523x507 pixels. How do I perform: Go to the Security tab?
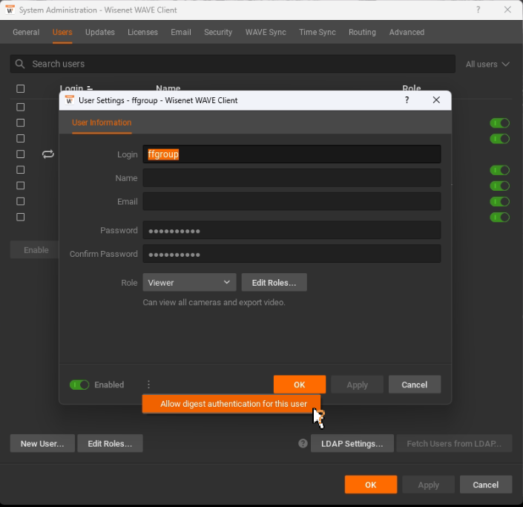click(218, 32)
